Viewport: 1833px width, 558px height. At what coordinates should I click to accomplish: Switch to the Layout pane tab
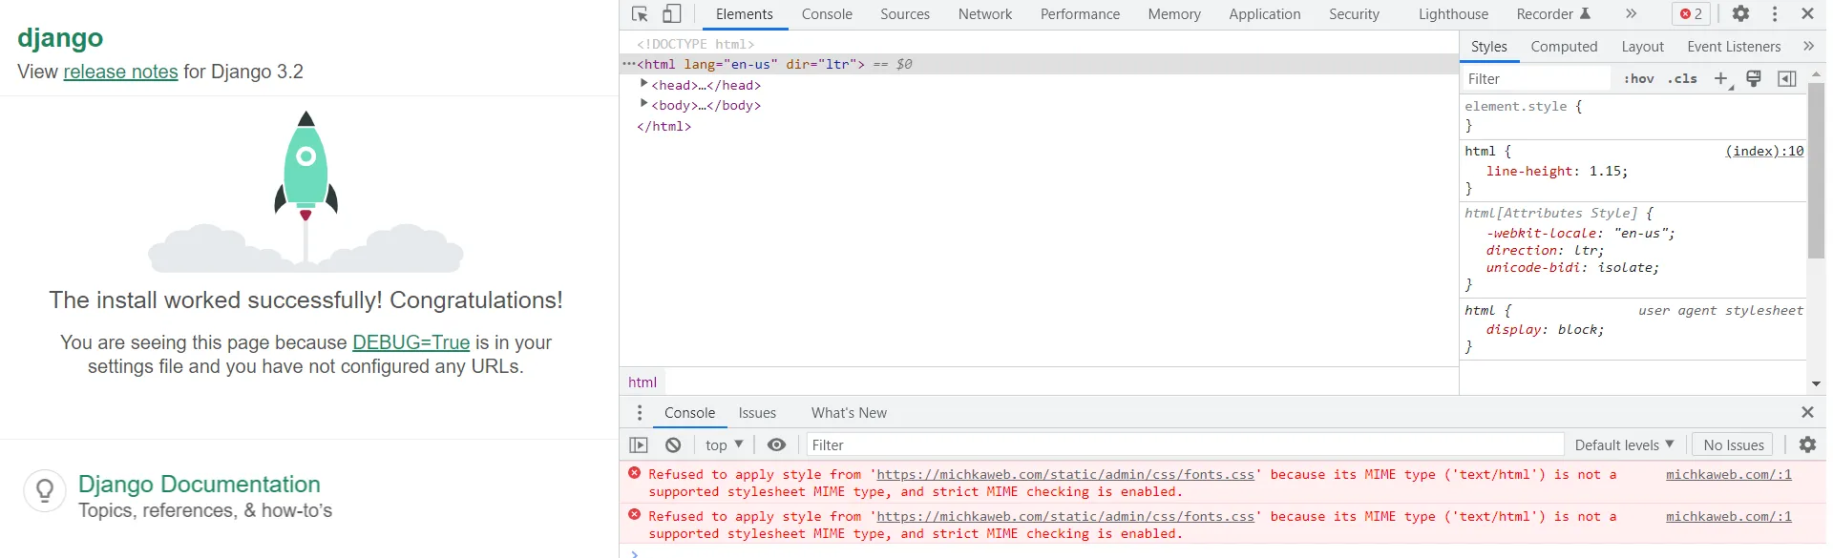(x=1642, y=46)
